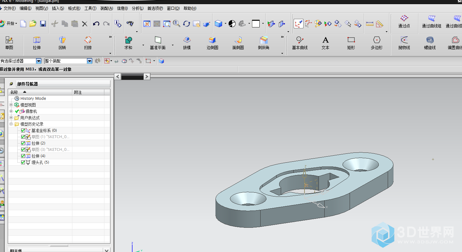Toggle checkbox for 埋头孔 (5)
The image size is (462, 252).
pos(23,162)
